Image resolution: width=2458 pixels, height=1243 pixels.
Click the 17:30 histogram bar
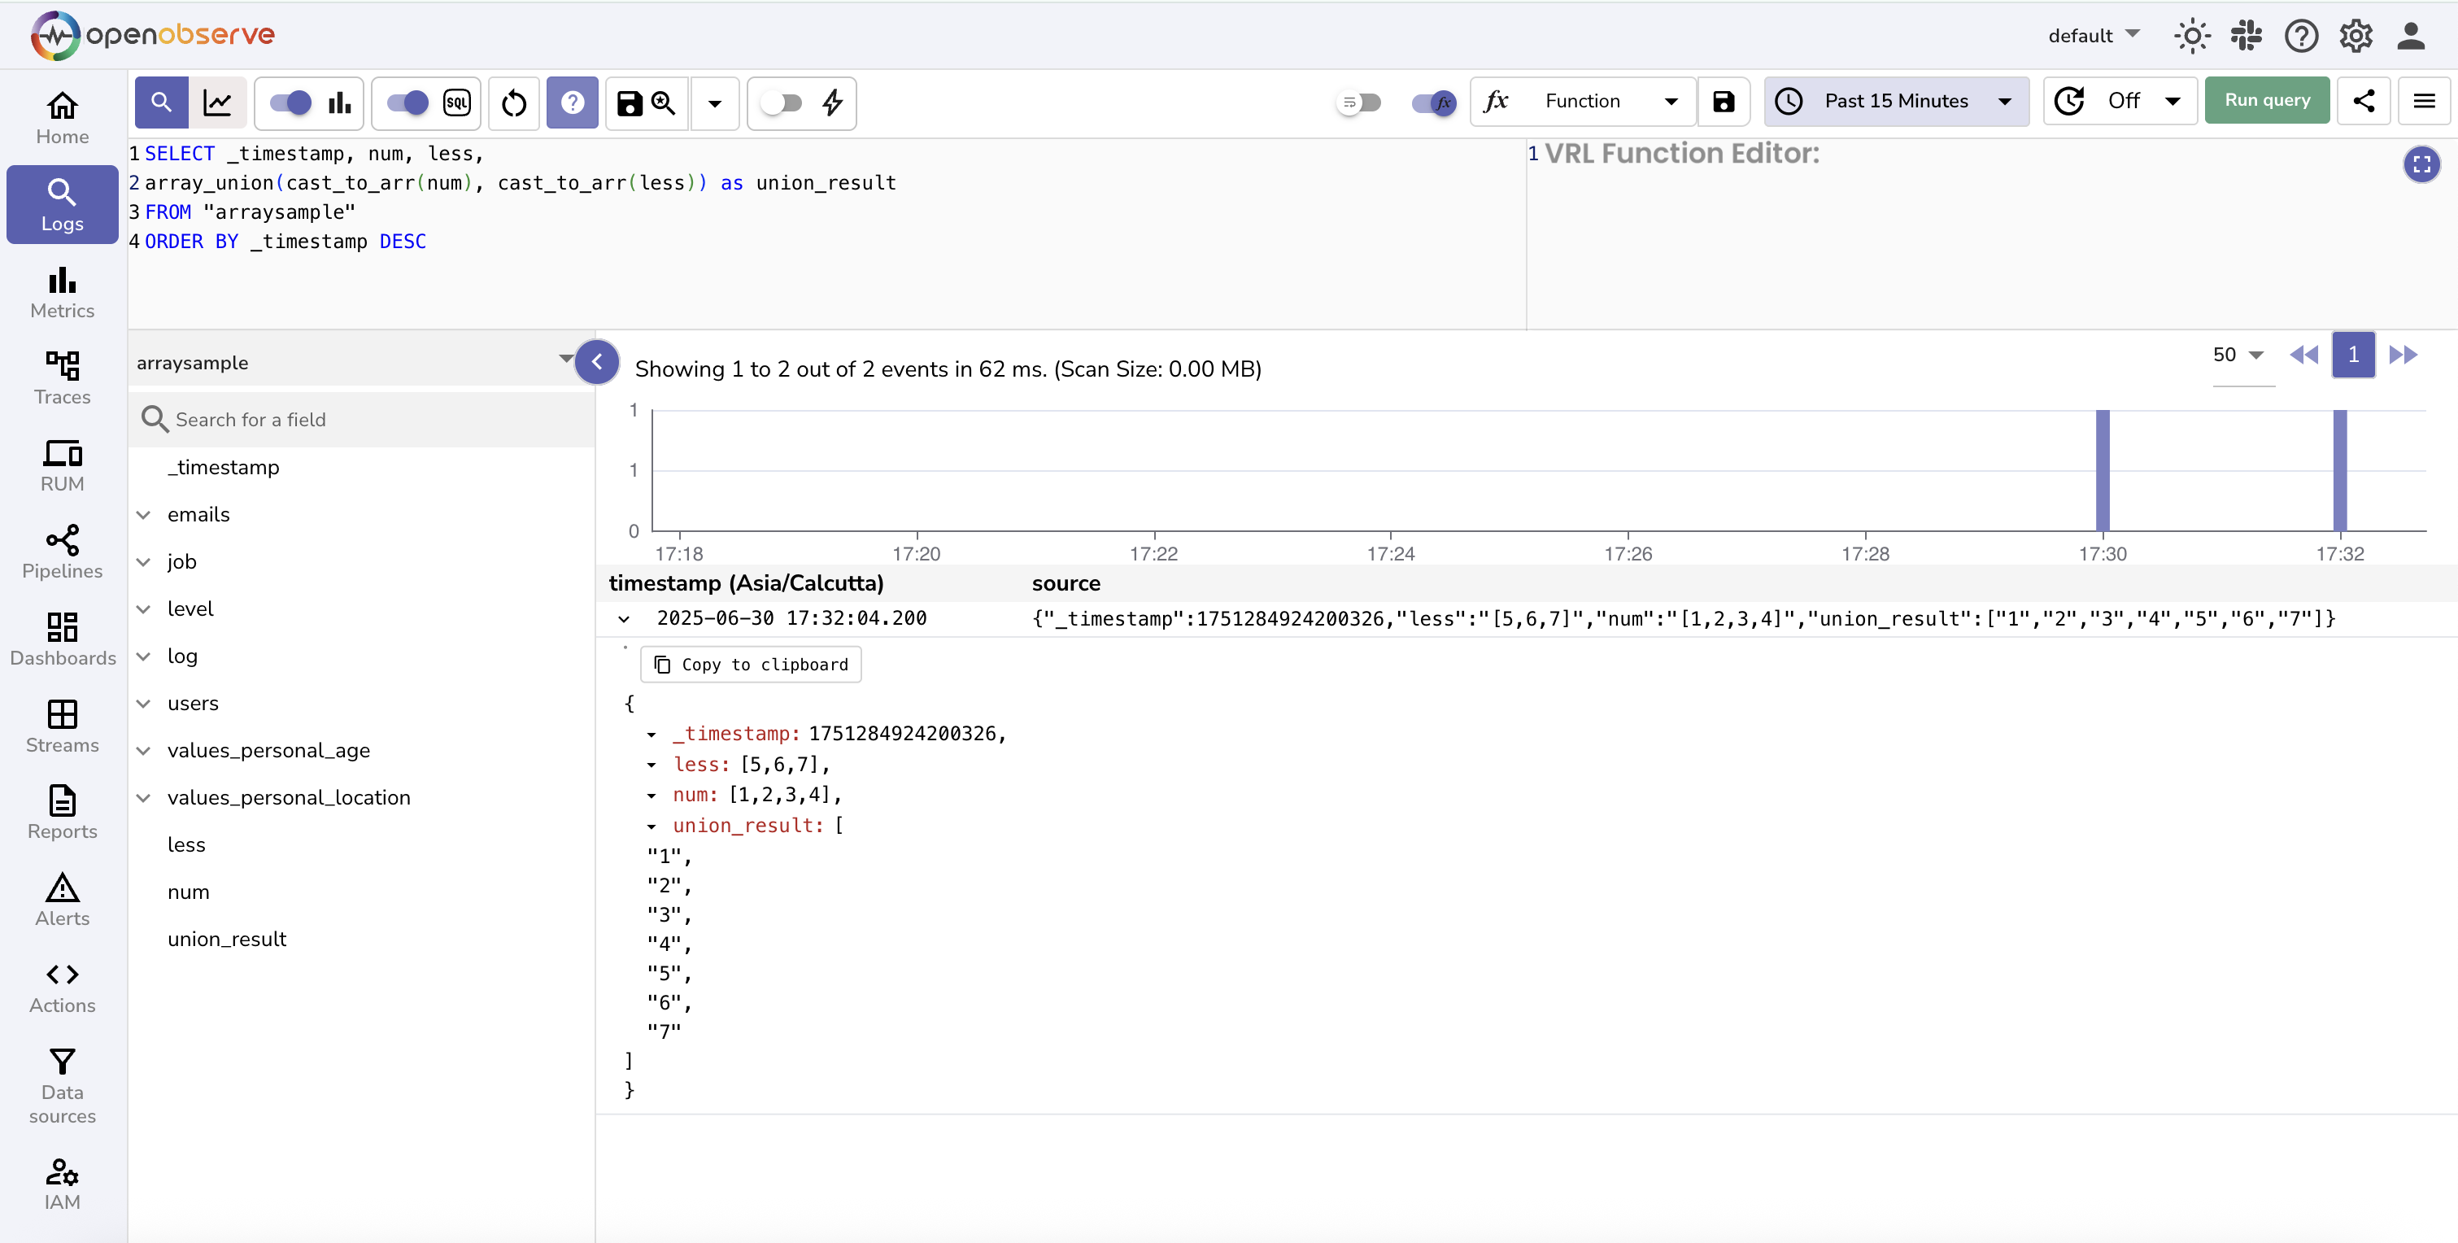(x=2102, y=469)
